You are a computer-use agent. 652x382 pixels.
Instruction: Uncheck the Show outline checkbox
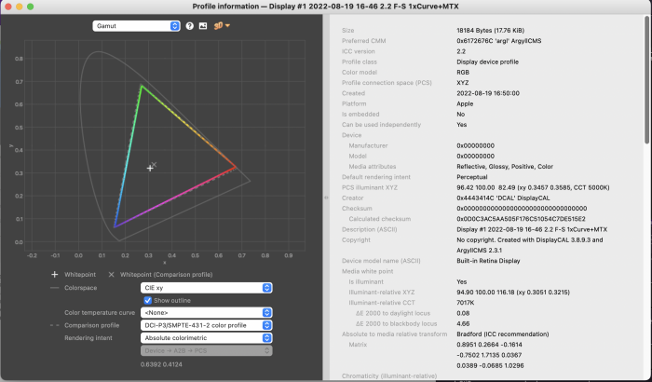coord(147,300)
